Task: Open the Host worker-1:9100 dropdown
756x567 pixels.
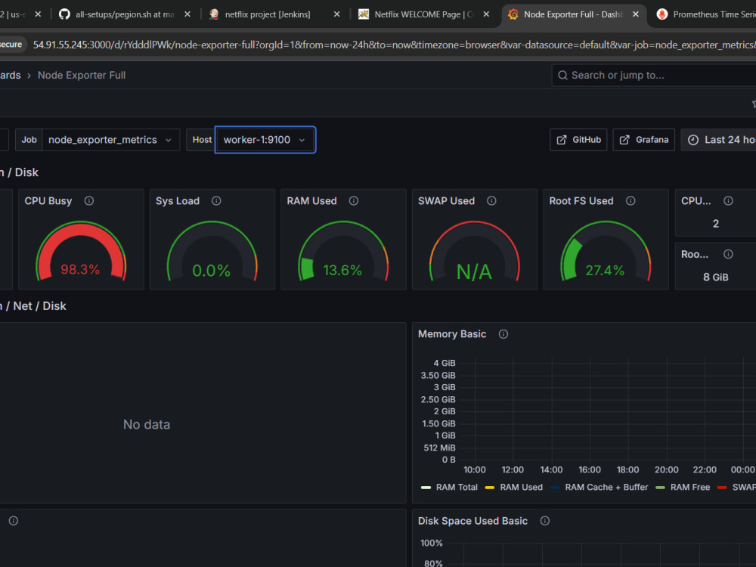Action: [265, 140]
